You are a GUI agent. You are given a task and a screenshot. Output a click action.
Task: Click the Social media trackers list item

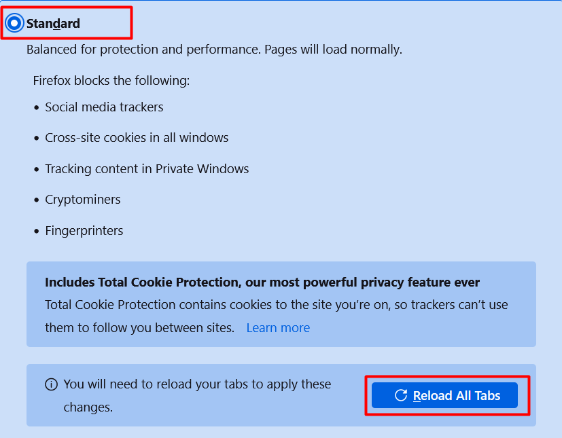click(x=104, y=107)
